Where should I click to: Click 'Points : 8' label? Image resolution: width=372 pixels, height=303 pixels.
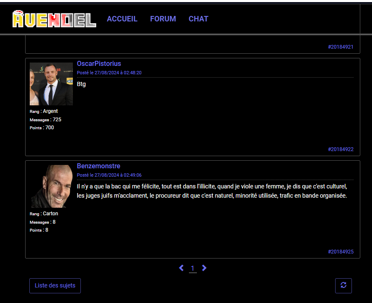click(39, 230)
